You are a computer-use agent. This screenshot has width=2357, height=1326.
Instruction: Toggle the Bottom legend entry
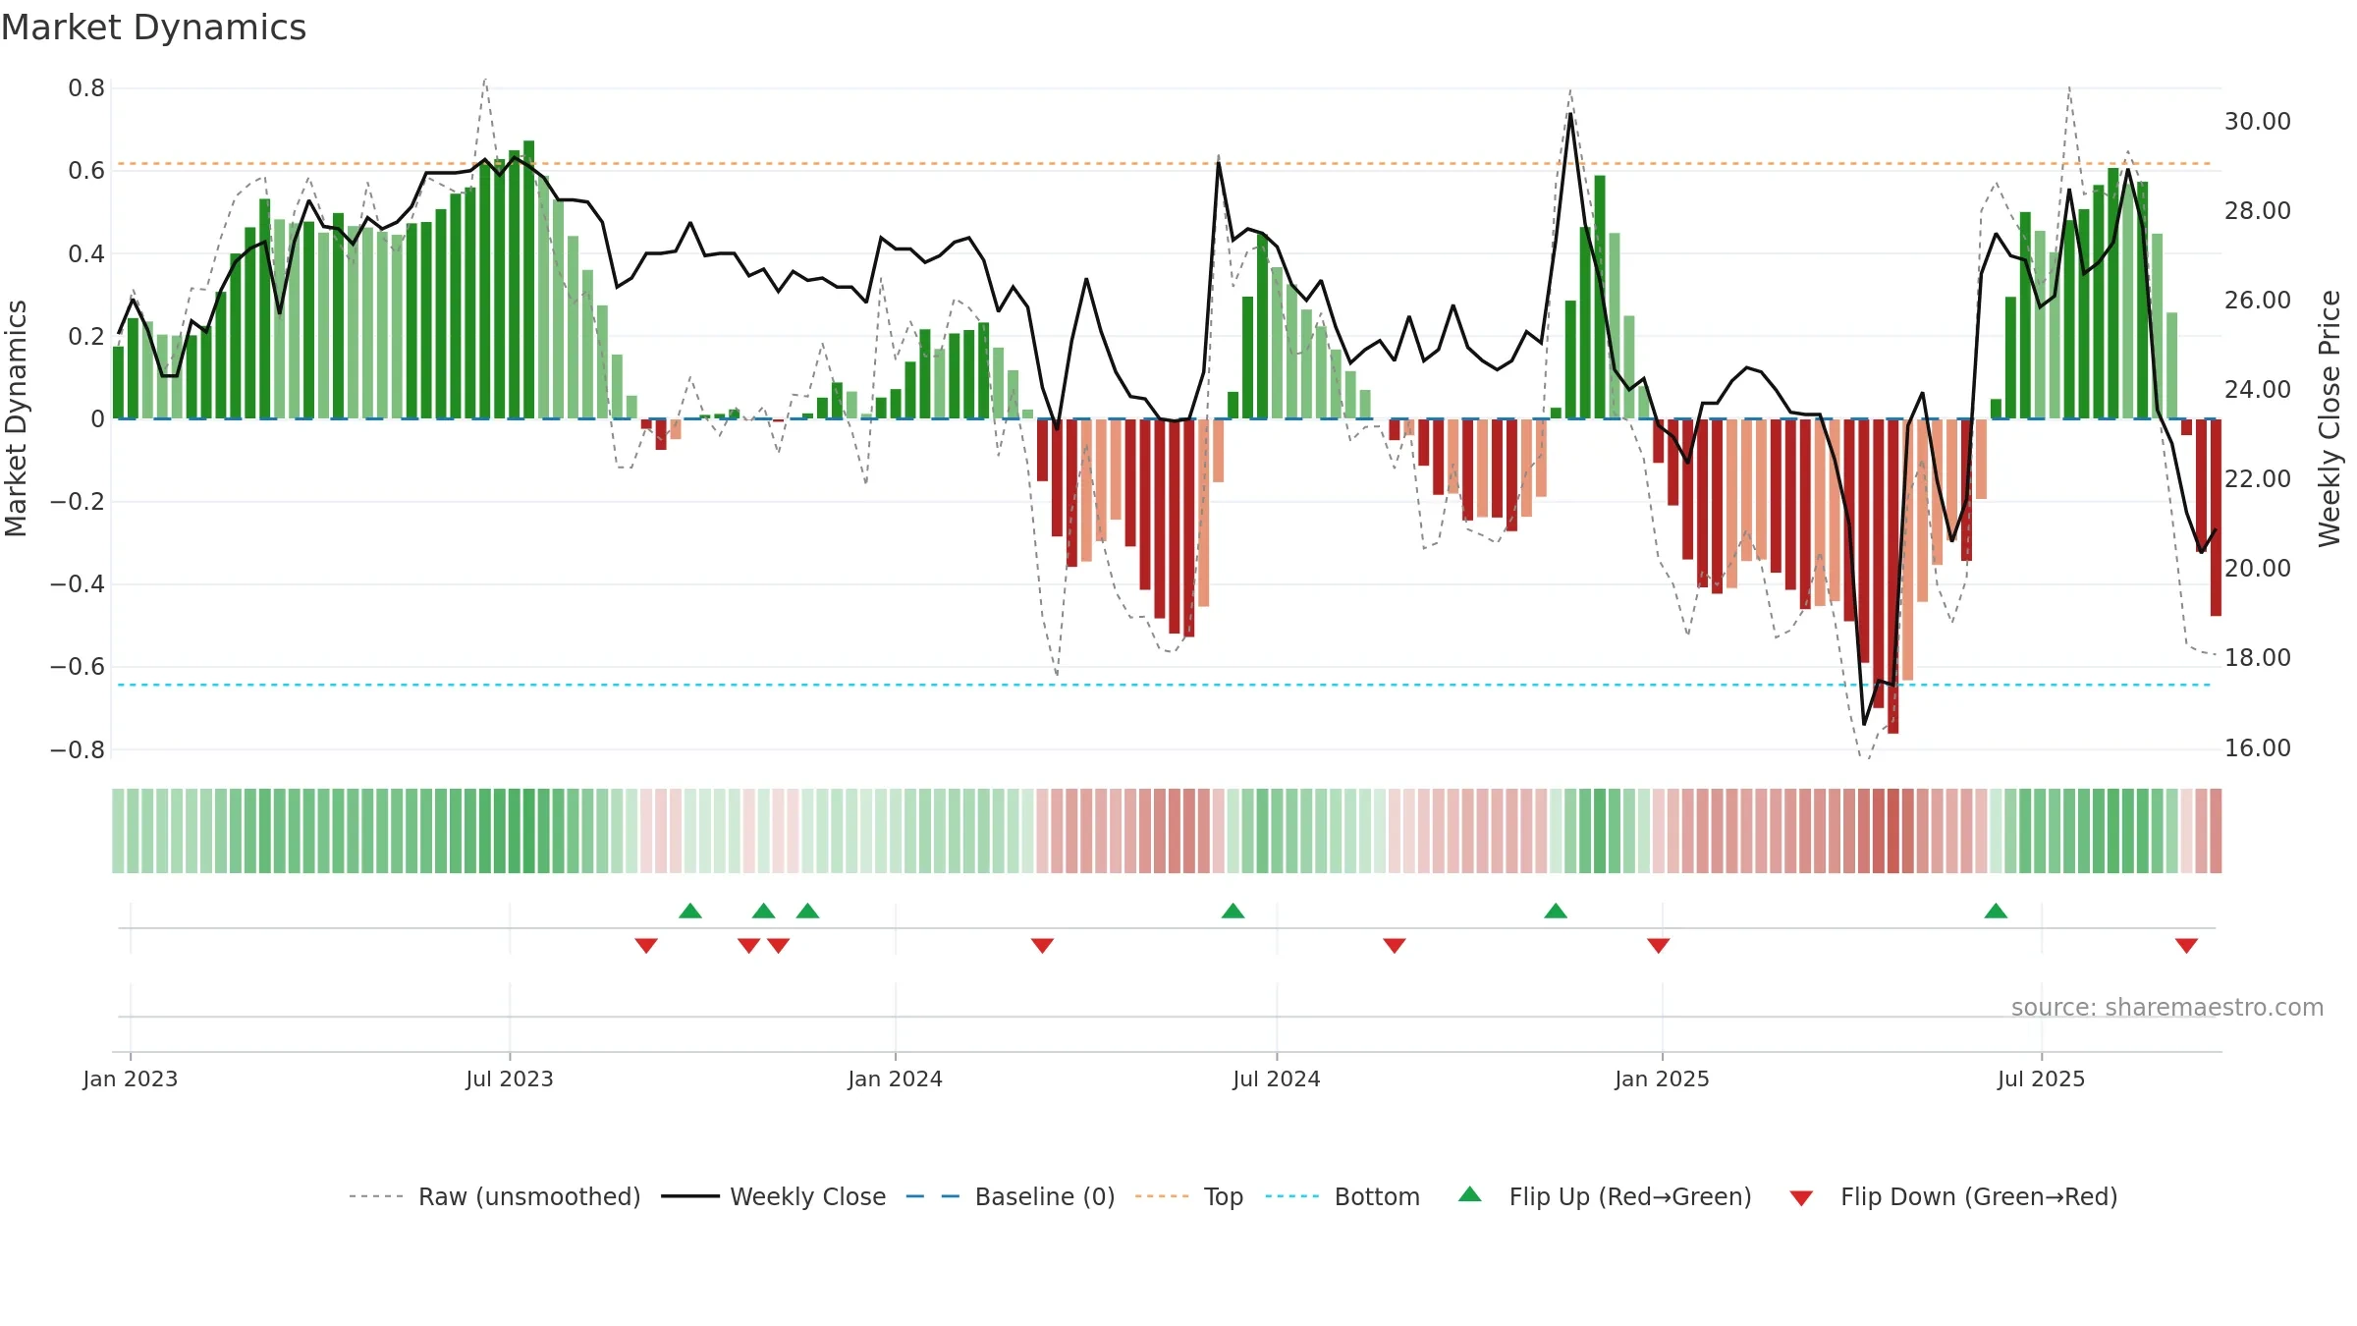point(1343,1196)
